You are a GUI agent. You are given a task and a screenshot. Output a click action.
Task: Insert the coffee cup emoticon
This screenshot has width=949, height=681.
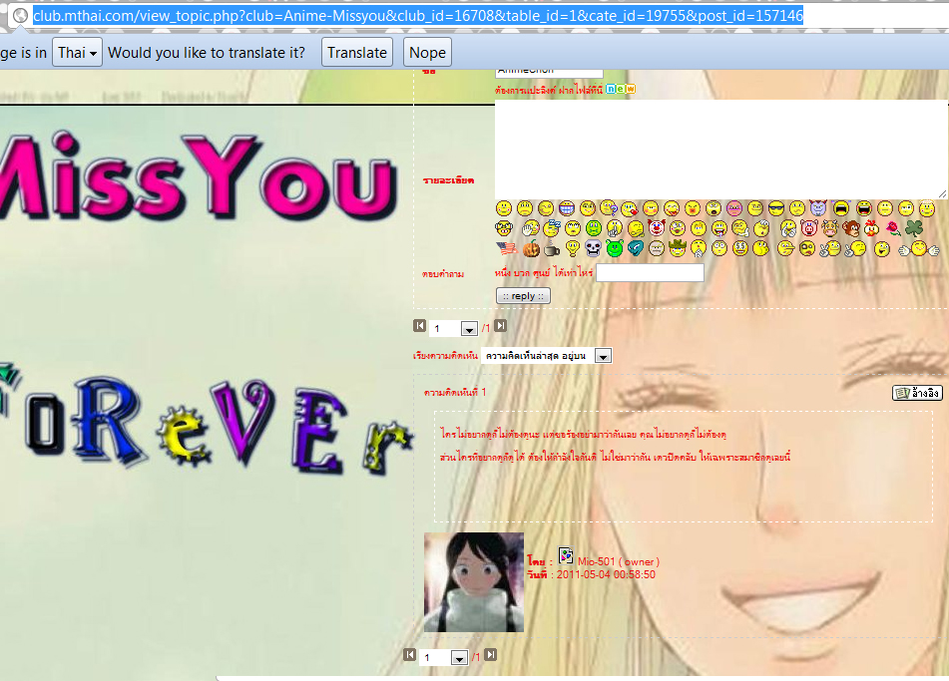tap(552, 249)
